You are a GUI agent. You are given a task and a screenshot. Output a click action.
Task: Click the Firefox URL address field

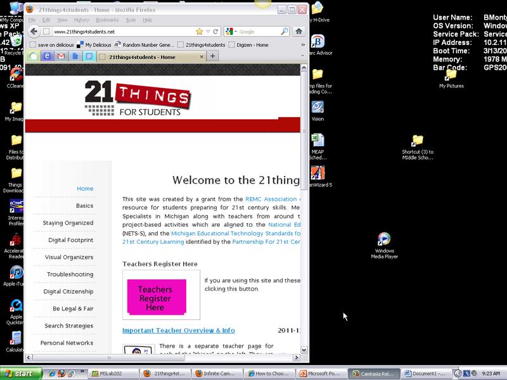pyautogui.click(x=123, y=31)
